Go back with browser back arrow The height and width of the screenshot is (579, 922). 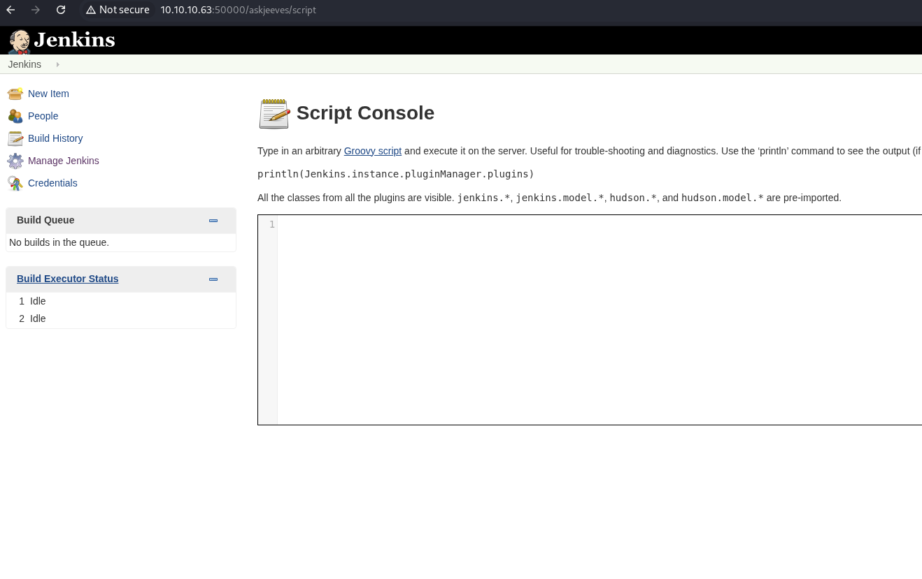[x=10, y=10]
